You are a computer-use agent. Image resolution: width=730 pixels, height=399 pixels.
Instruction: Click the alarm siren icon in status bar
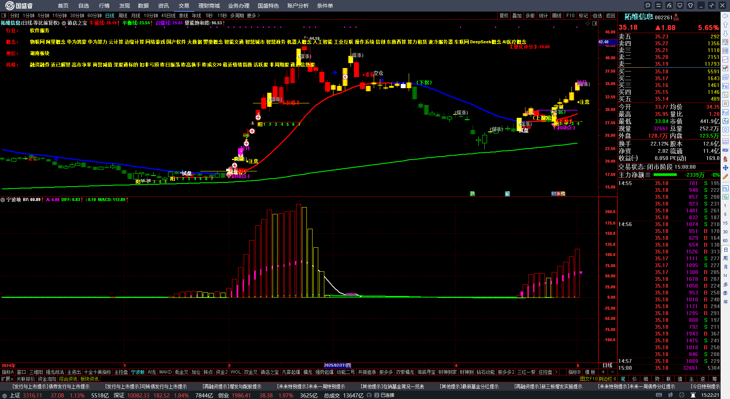tap(693, 395)
